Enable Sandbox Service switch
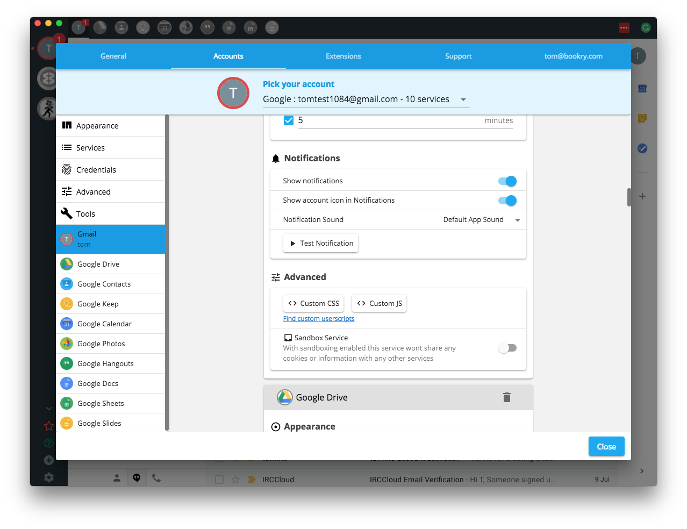 pyautogui.click(x=507, y=348)
